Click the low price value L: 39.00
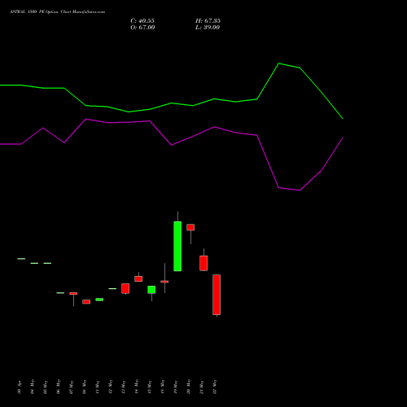The image size is (407, 407). pos(208,28)
